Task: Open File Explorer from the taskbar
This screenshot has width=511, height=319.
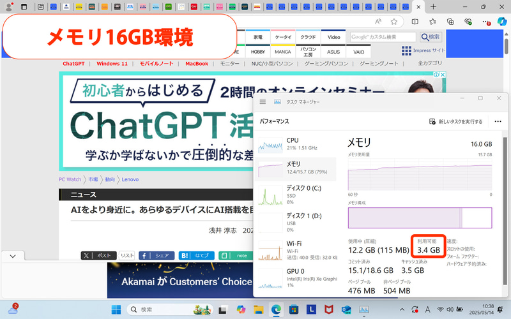Action: [x=259, y=309]
